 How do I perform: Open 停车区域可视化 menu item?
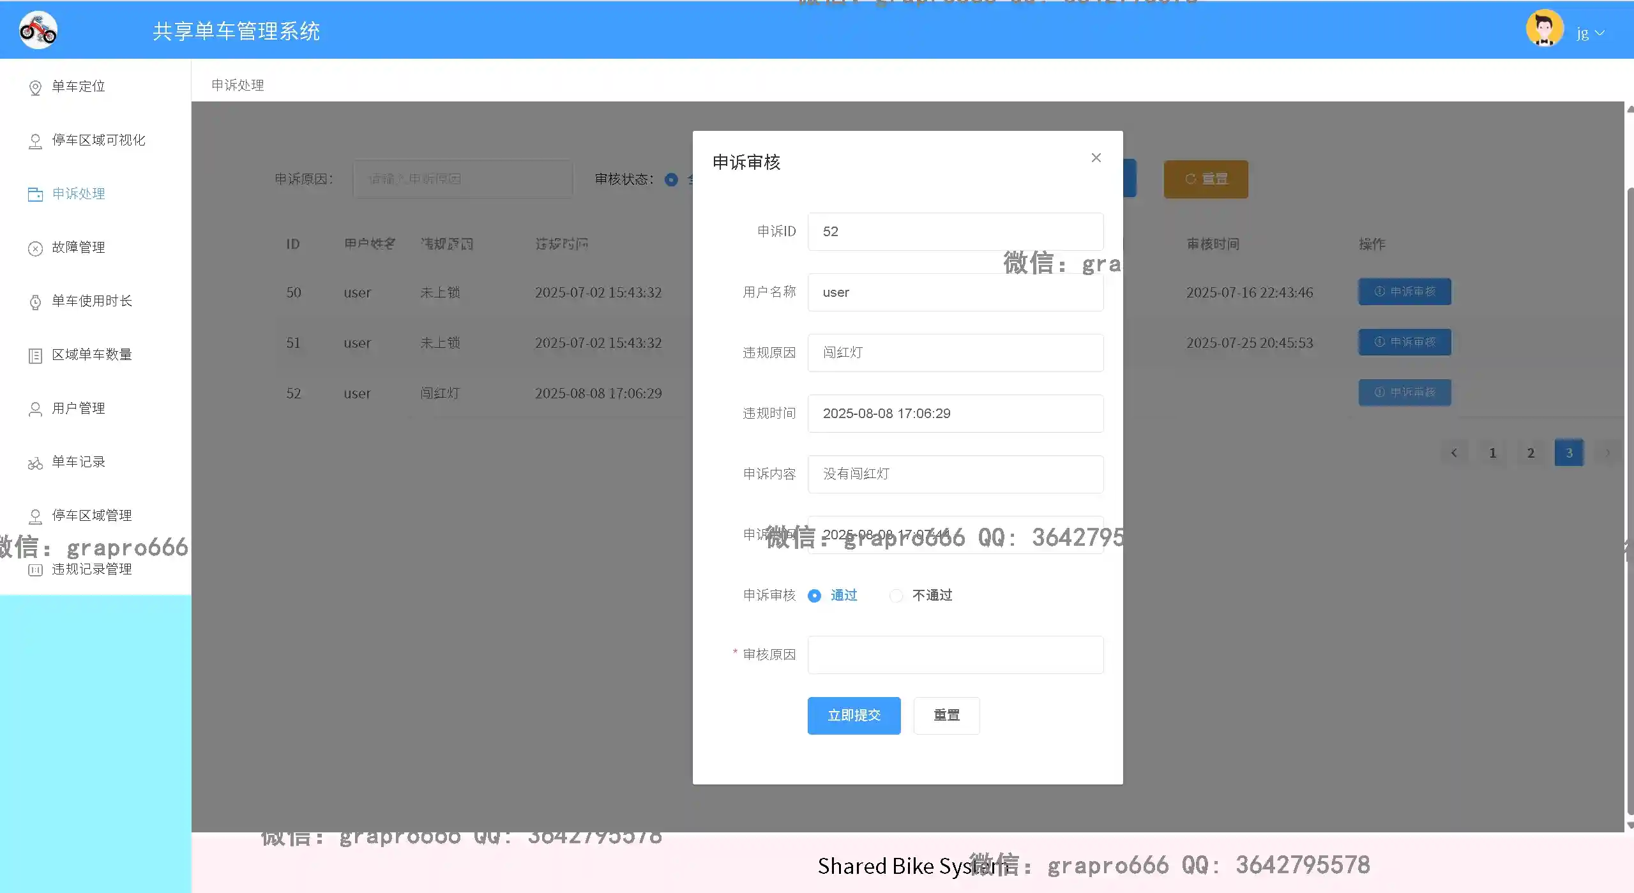pos(98,140)
